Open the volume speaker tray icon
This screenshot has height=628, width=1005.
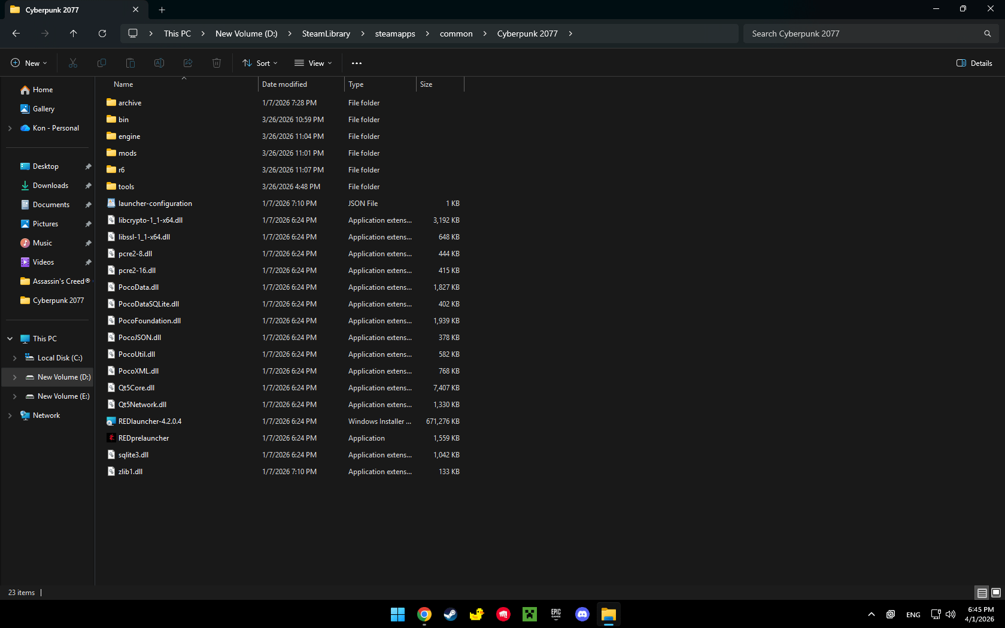pos(951,614)
